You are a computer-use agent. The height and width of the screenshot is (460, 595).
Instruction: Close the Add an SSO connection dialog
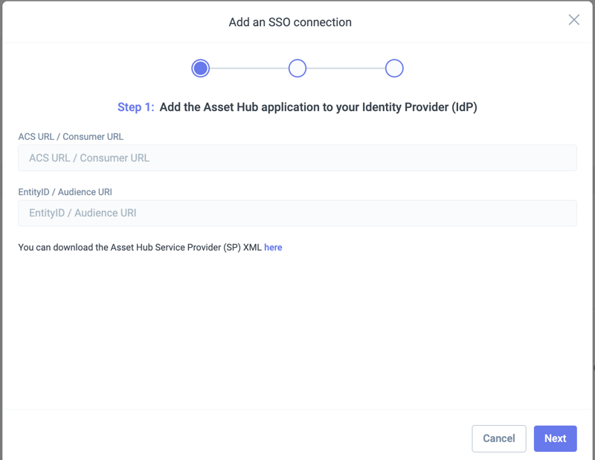pyautogui.click(x=573, y=20)
